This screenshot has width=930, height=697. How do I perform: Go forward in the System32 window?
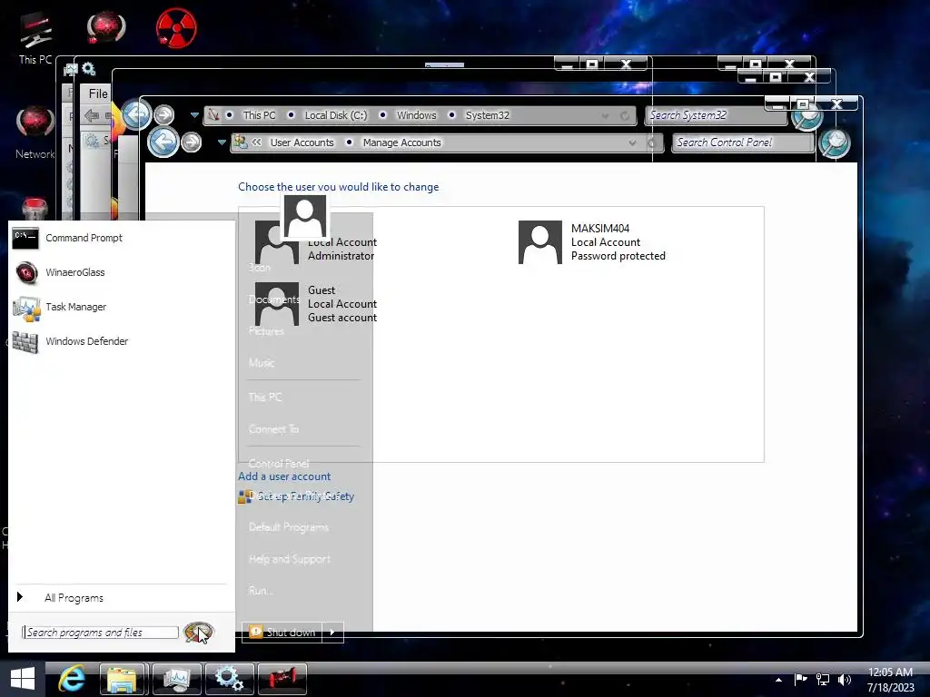click(164, 114)
